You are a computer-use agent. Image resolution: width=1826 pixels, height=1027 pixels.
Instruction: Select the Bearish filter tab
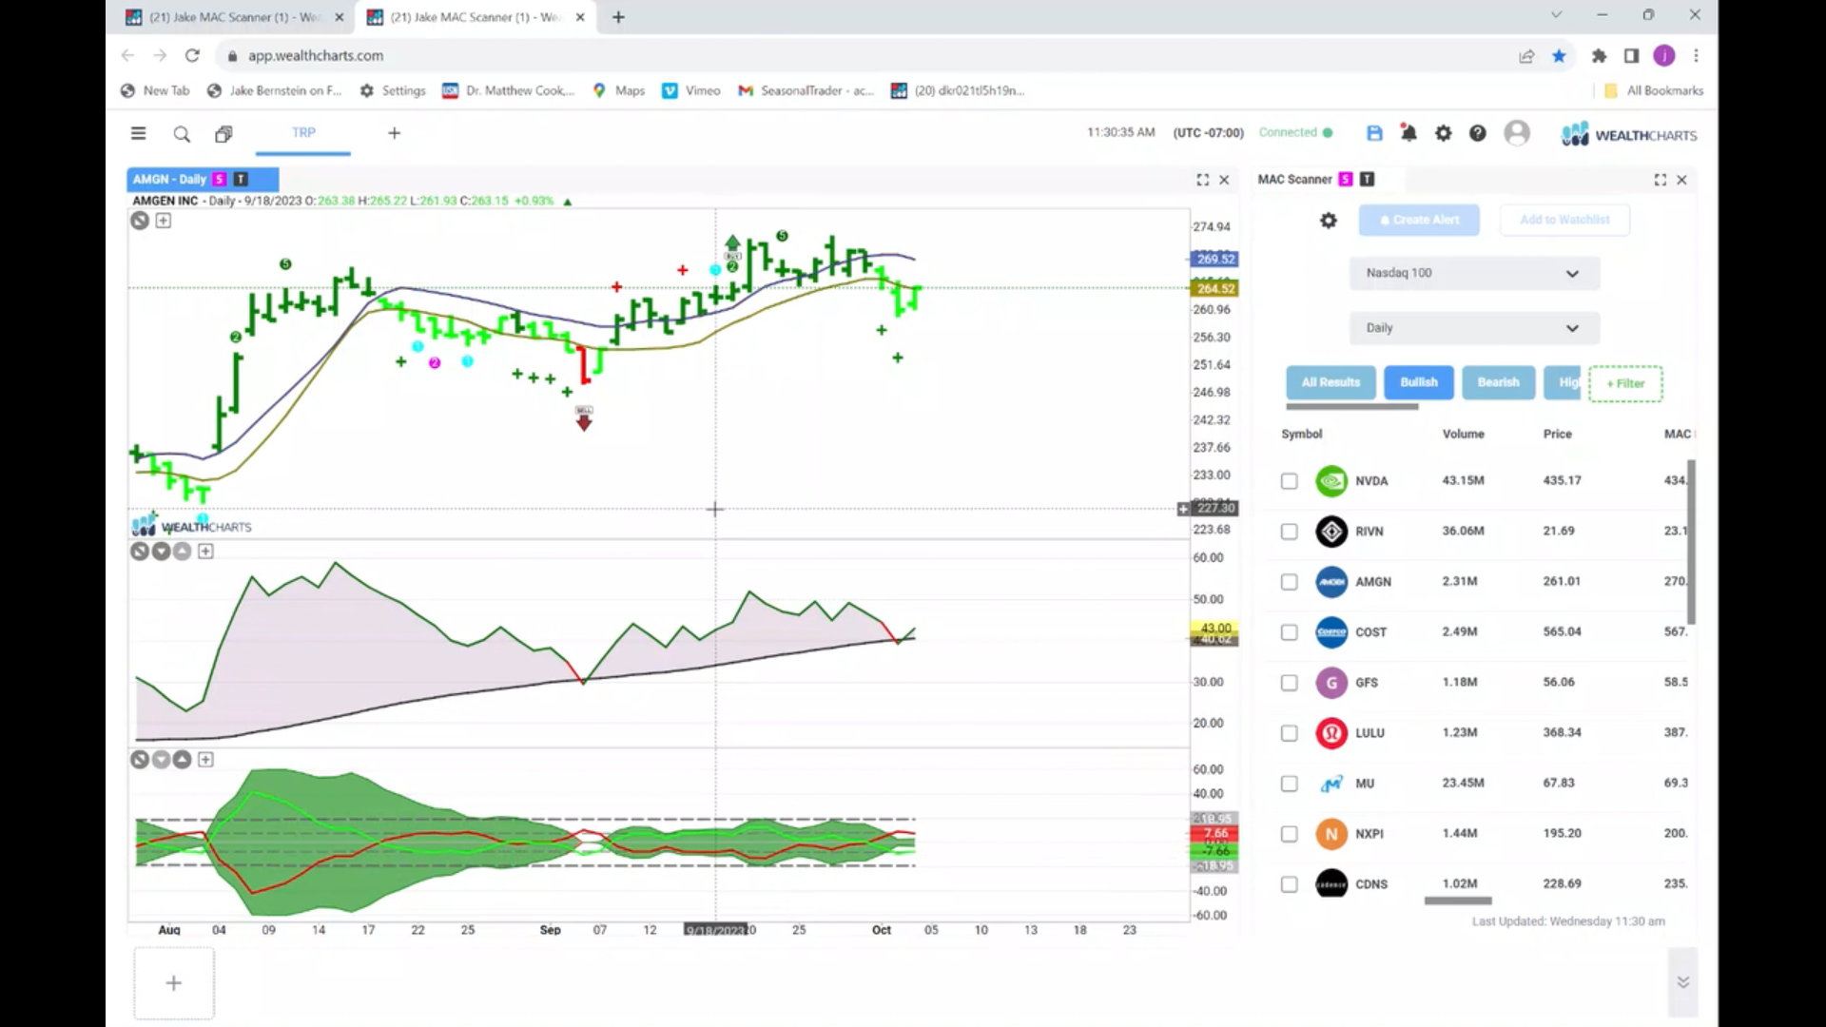pyautogui.click(x=1499, y=382)
